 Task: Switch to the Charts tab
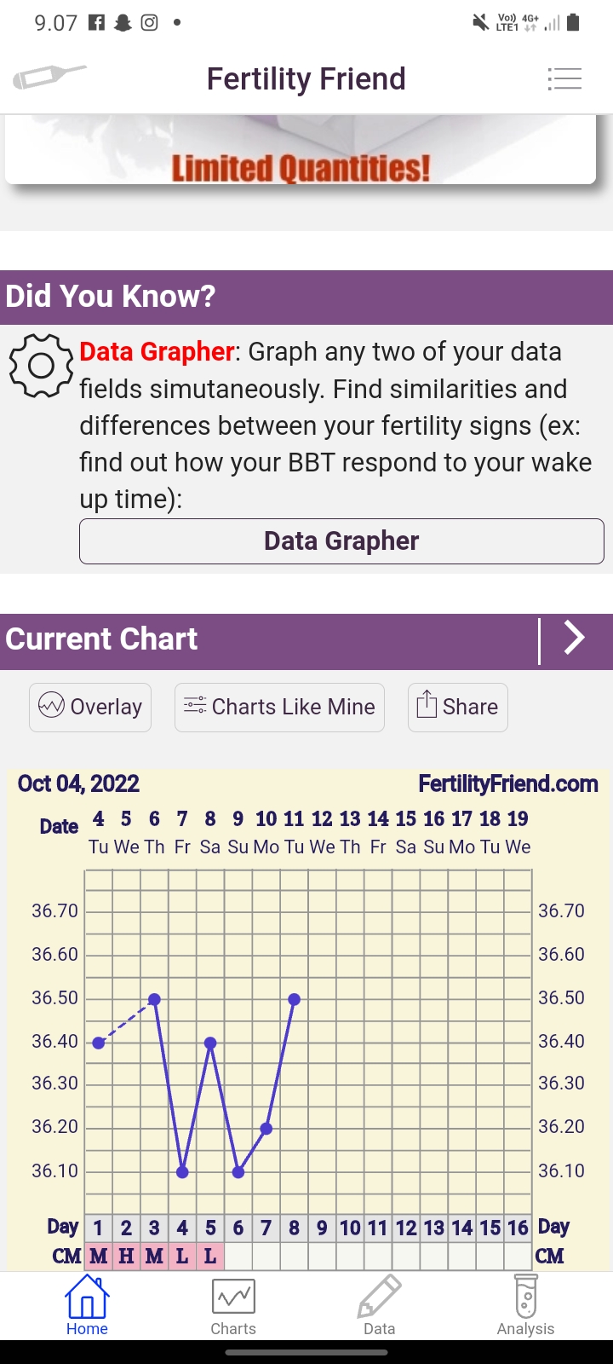point(233,1306)
